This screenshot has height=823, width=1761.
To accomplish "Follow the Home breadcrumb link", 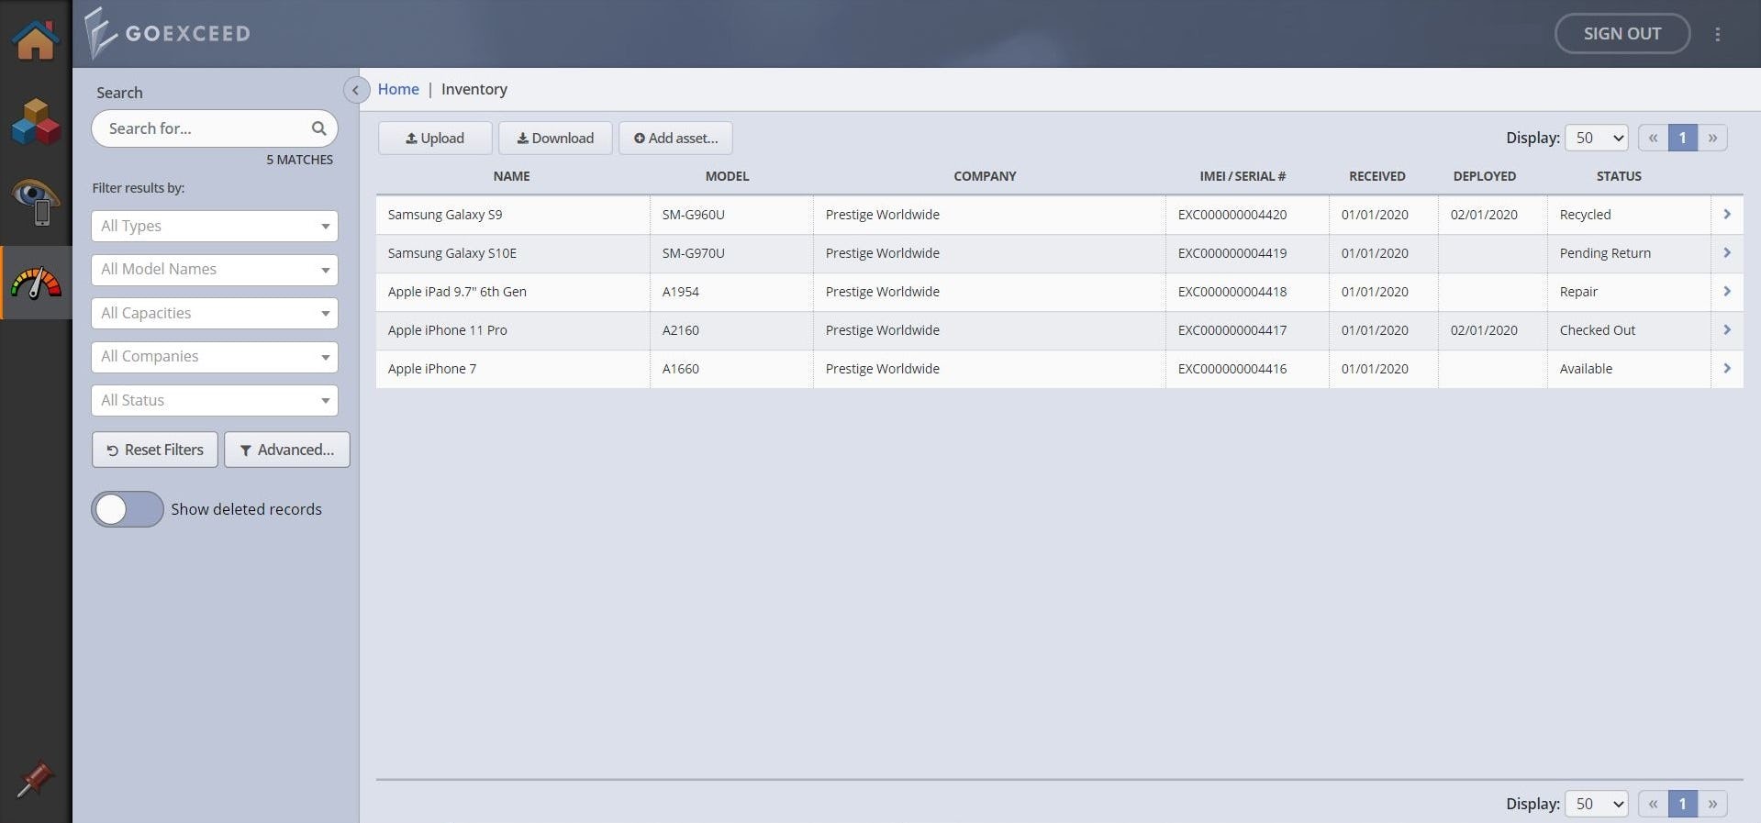I will pos(398,89).
